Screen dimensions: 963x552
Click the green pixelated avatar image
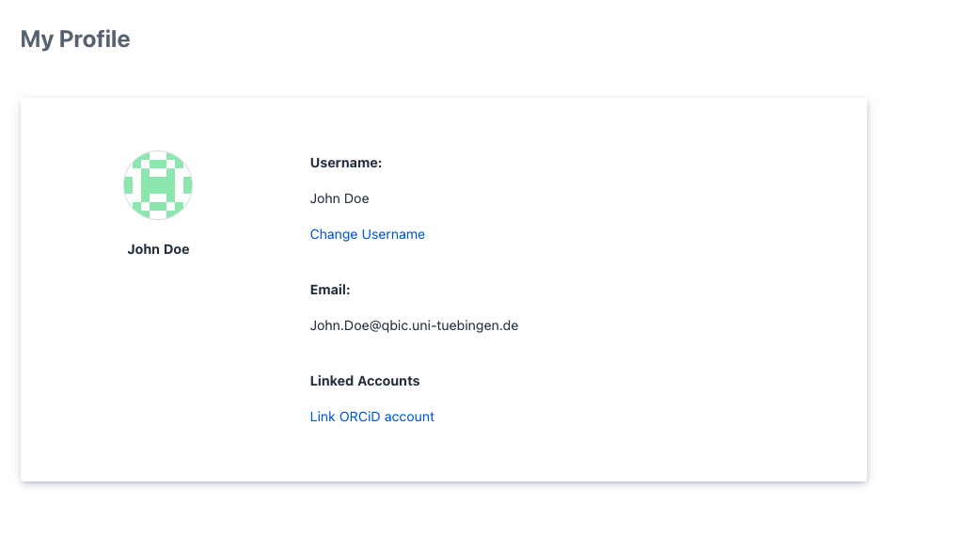(158, 185)
